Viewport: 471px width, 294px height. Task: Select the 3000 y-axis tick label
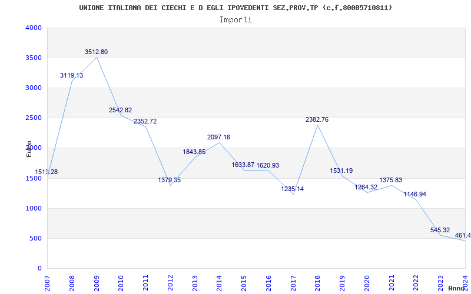pyautogui.click(x=34, y=88)
